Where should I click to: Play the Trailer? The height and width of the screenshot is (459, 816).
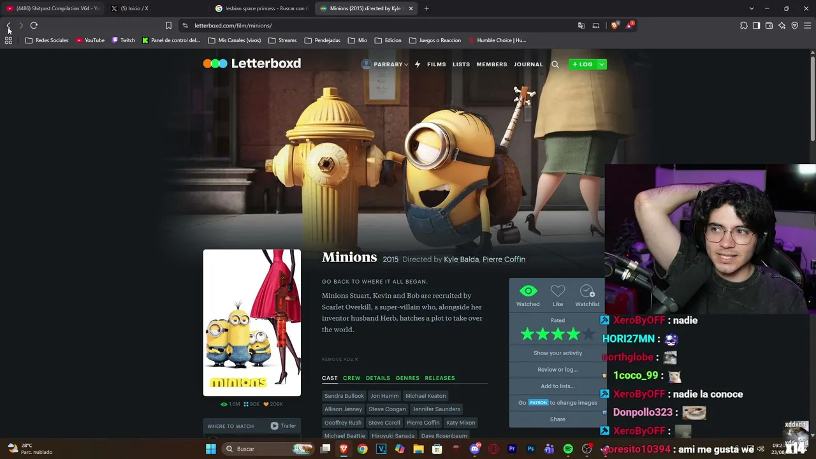pos(283,426)
